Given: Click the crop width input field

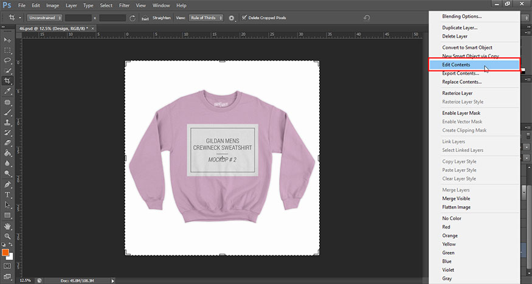Looking at the screenshot, I should (78, 18).
